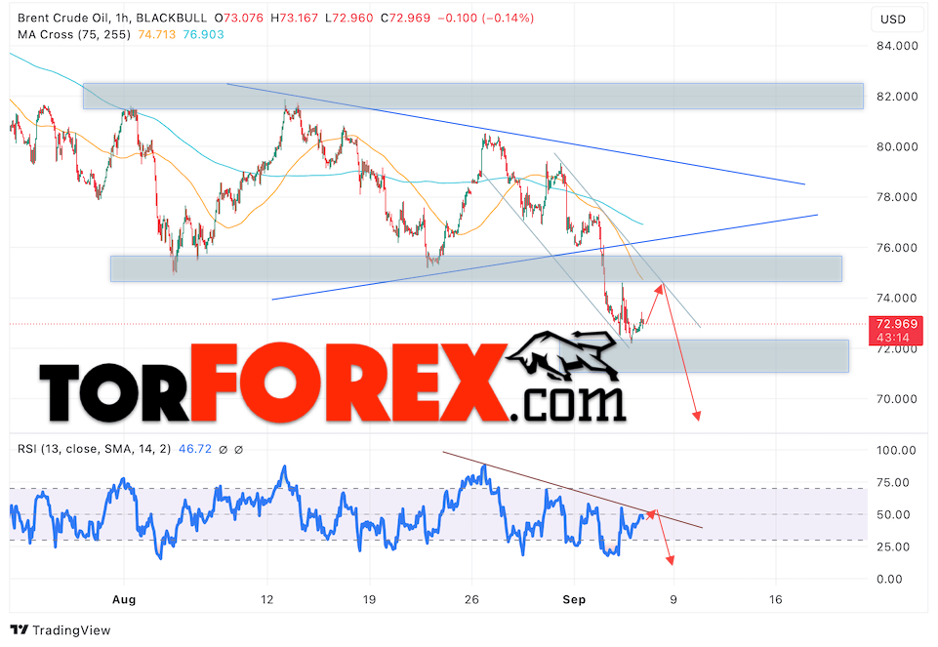Click the 84.000 price axis label
Screen dimensions: 938x647
click(897, 46)
